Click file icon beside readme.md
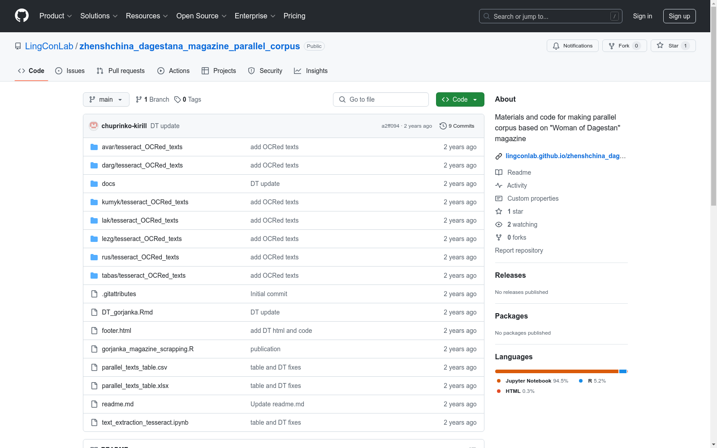 pos(94,404)
